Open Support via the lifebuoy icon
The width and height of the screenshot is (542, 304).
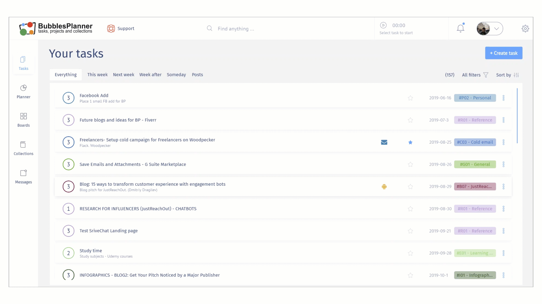click(111, 28)
